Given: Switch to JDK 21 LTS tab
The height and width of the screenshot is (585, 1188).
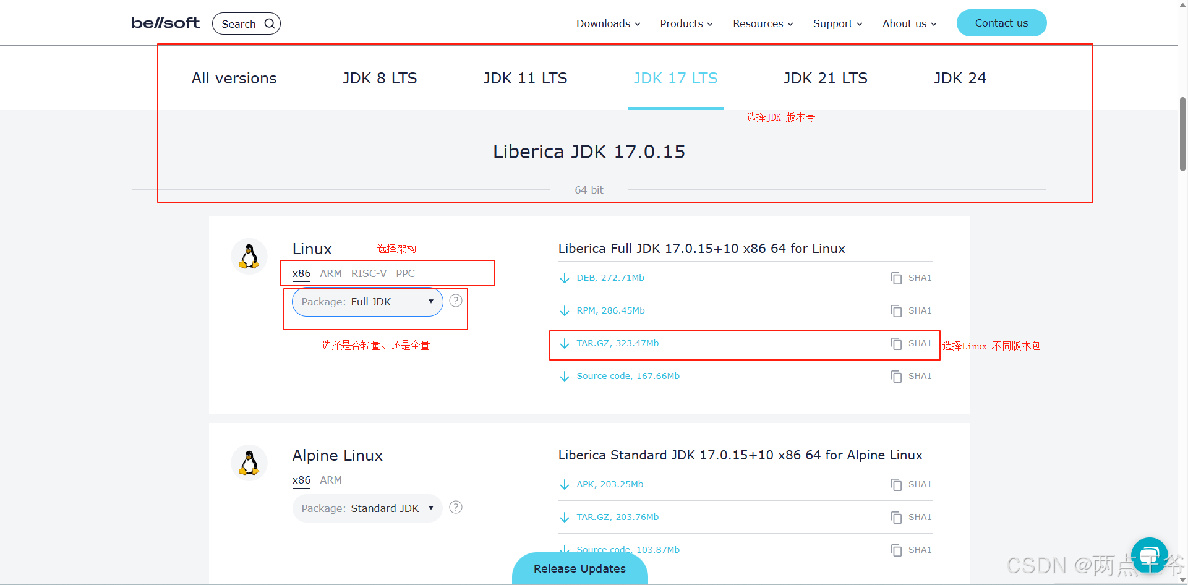Looking at the screenshot, I should pyautogui.click(x=826, y=79).
